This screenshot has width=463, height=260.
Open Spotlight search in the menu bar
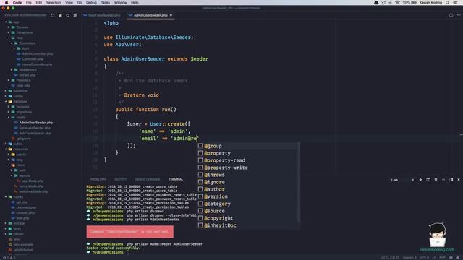pyautogui.click(x=448, y=3)
